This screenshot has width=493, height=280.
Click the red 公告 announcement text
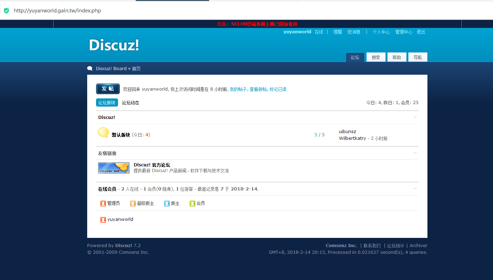point(257,24)
